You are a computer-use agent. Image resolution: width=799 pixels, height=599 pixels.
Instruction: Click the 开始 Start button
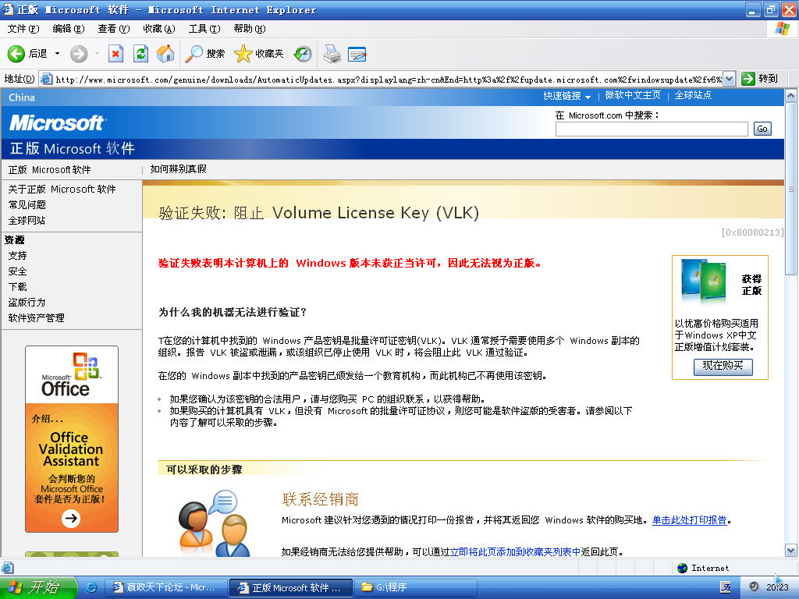(38, 587)
